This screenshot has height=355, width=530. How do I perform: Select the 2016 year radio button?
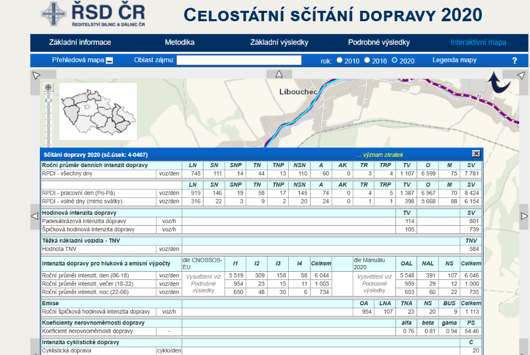pyautogui.click(x=368, y=60)
